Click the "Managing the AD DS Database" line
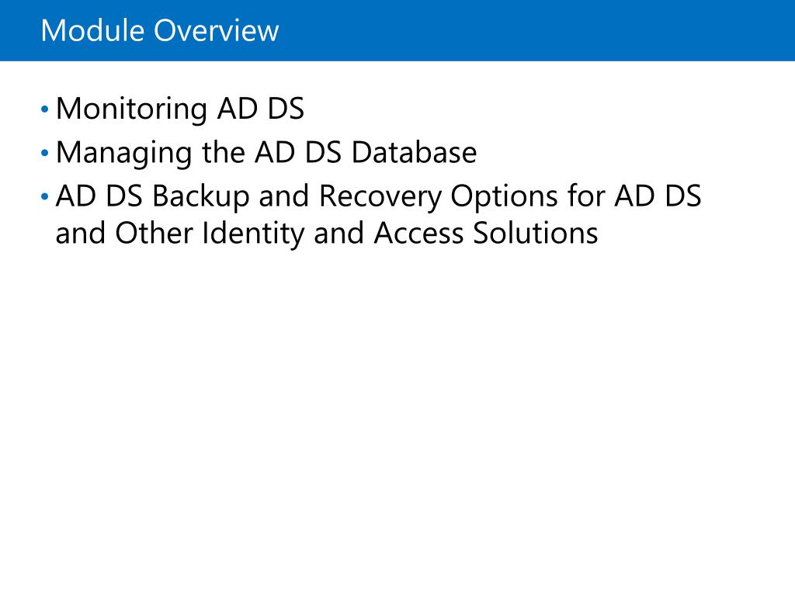 [x=266, y=153]
